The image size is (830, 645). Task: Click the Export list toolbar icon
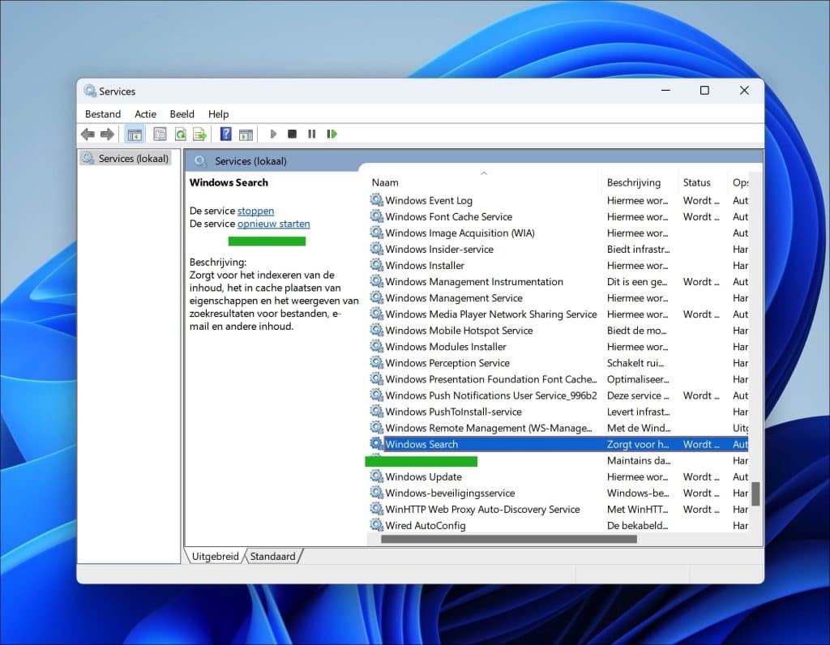click(199, 135)
